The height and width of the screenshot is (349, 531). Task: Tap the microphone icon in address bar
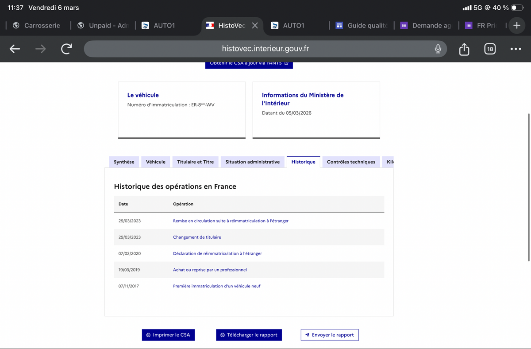[438, 49]
